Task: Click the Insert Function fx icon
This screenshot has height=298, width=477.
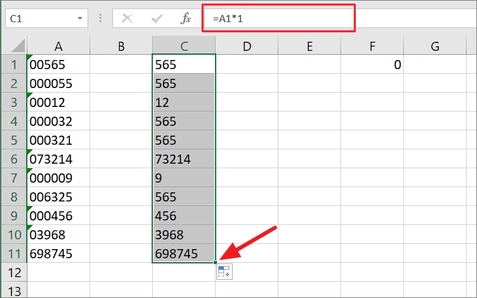Action: coord(186,18)
